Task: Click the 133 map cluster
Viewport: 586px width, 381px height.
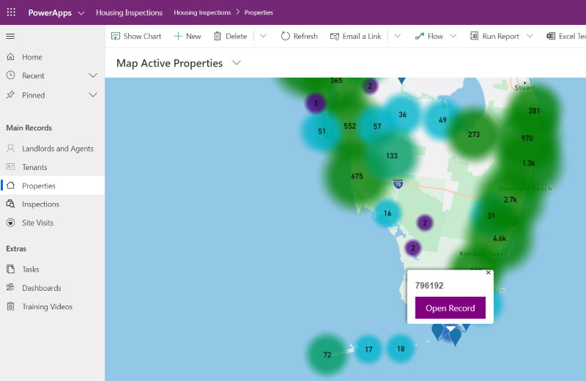Action: (x=392, y=156)
